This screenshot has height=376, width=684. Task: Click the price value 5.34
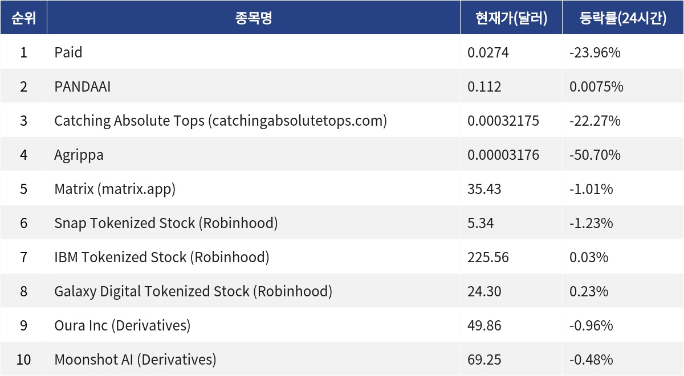pyautogui.click(x=481, y=224)
